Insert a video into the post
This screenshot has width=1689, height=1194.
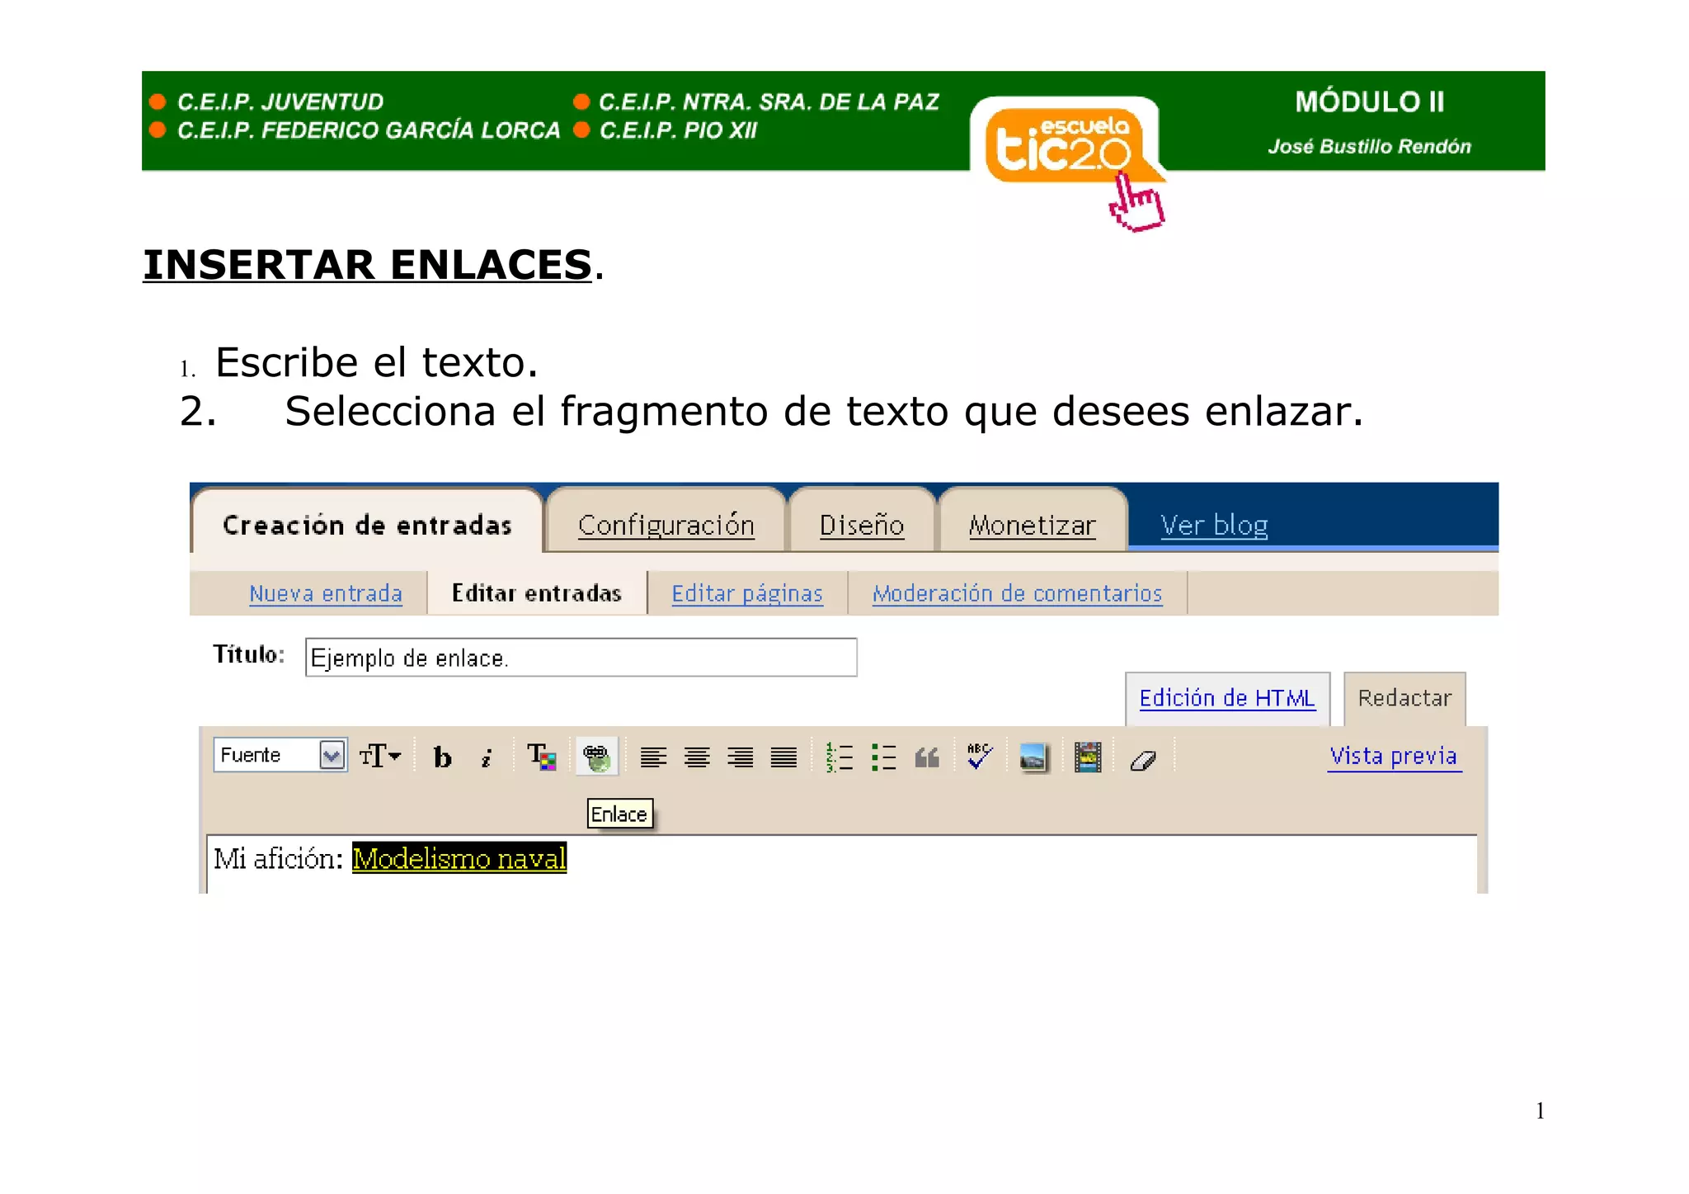pyautogui.click(x=1088, y=757)
